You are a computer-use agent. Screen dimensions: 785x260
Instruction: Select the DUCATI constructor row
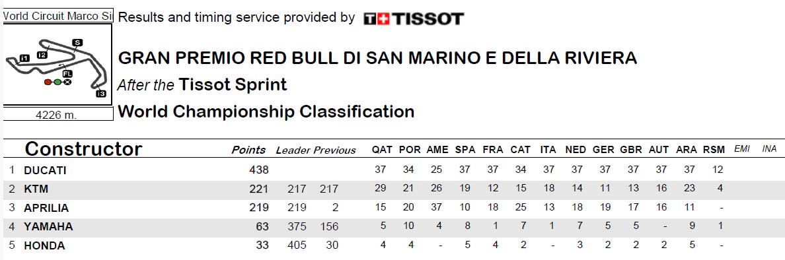(x=392, y=170)
